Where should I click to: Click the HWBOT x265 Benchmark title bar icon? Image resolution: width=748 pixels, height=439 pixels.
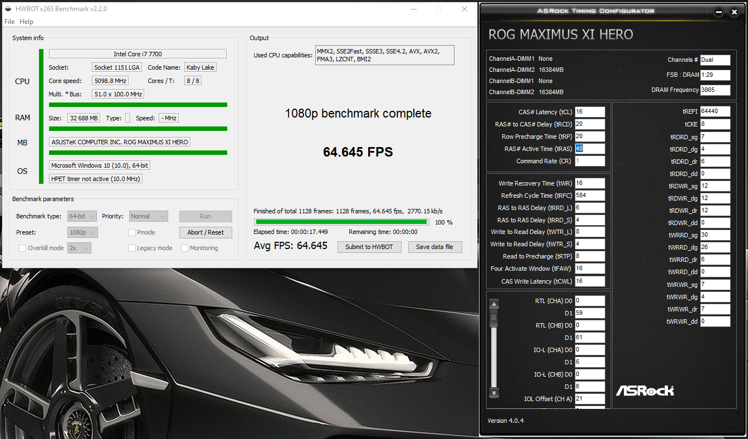coord(8,9)
